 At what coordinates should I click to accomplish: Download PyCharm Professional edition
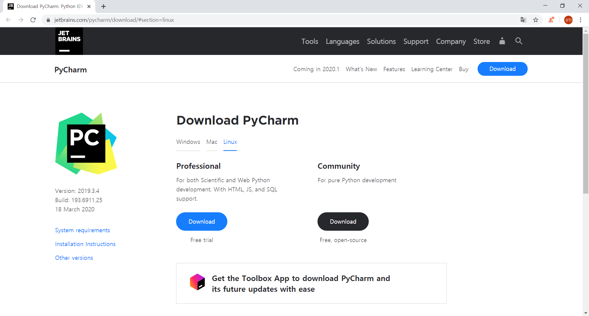[202, 222]
